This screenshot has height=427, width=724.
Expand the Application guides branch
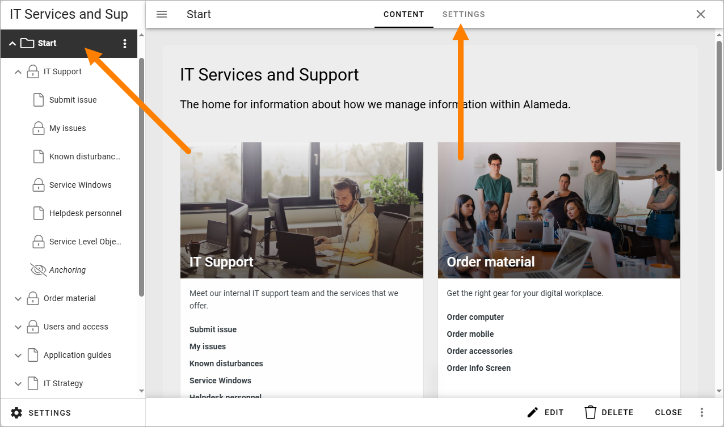18,356
